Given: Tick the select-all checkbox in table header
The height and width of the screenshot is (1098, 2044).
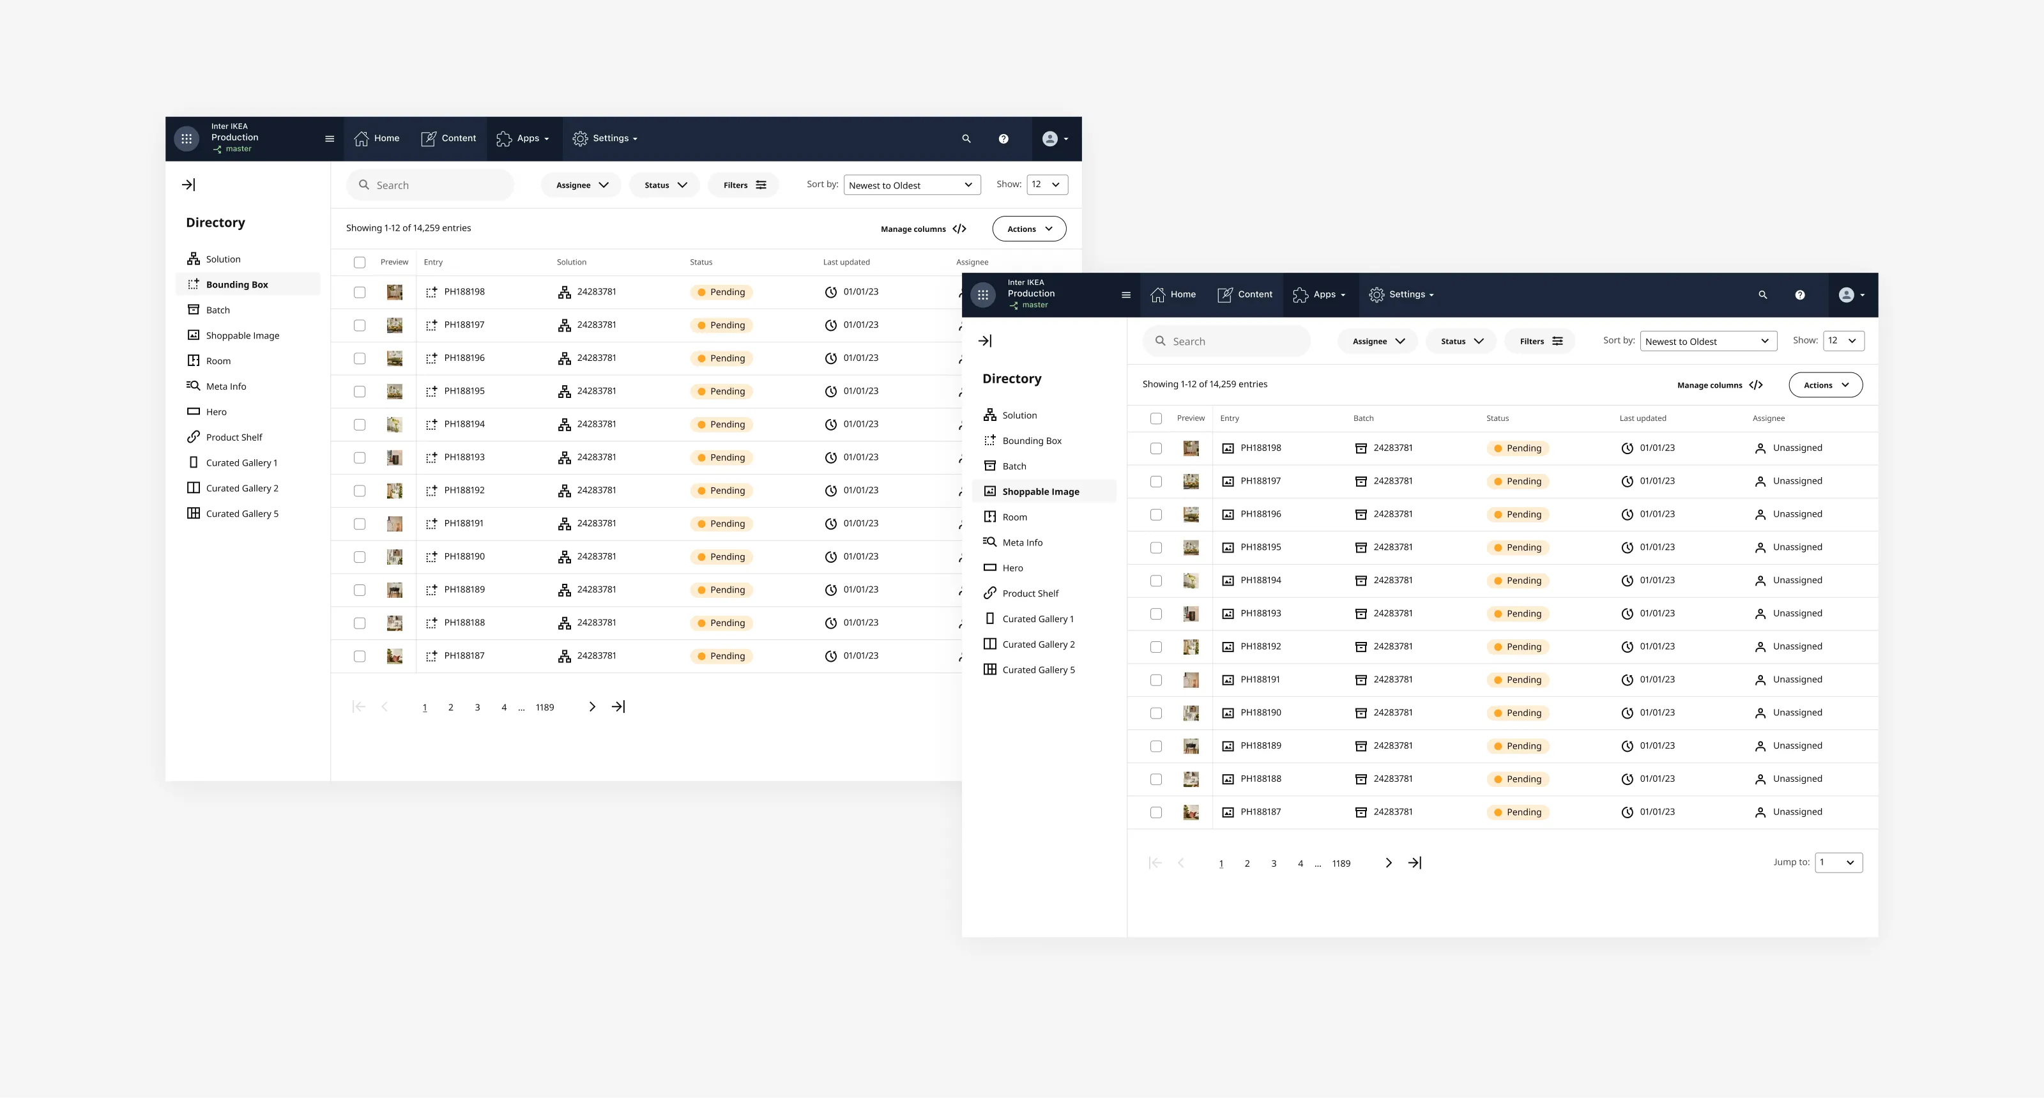Looking at the screenshot, I should [x=1156, y=418].
